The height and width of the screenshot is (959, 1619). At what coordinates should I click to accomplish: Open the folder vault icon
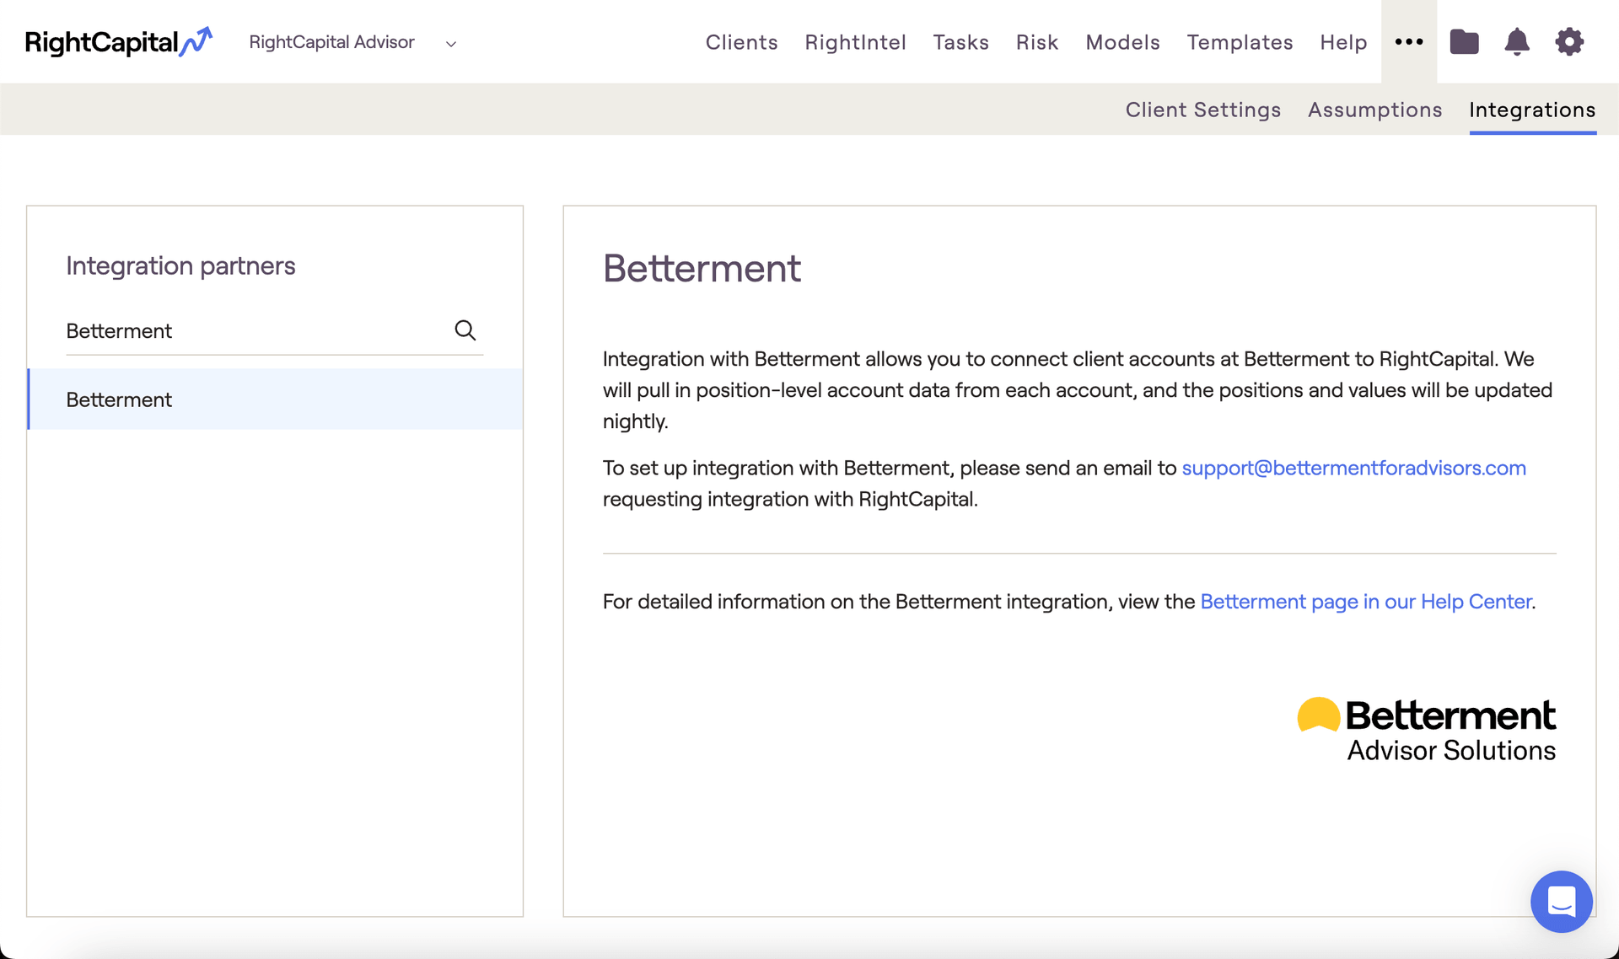[1464, 41]
